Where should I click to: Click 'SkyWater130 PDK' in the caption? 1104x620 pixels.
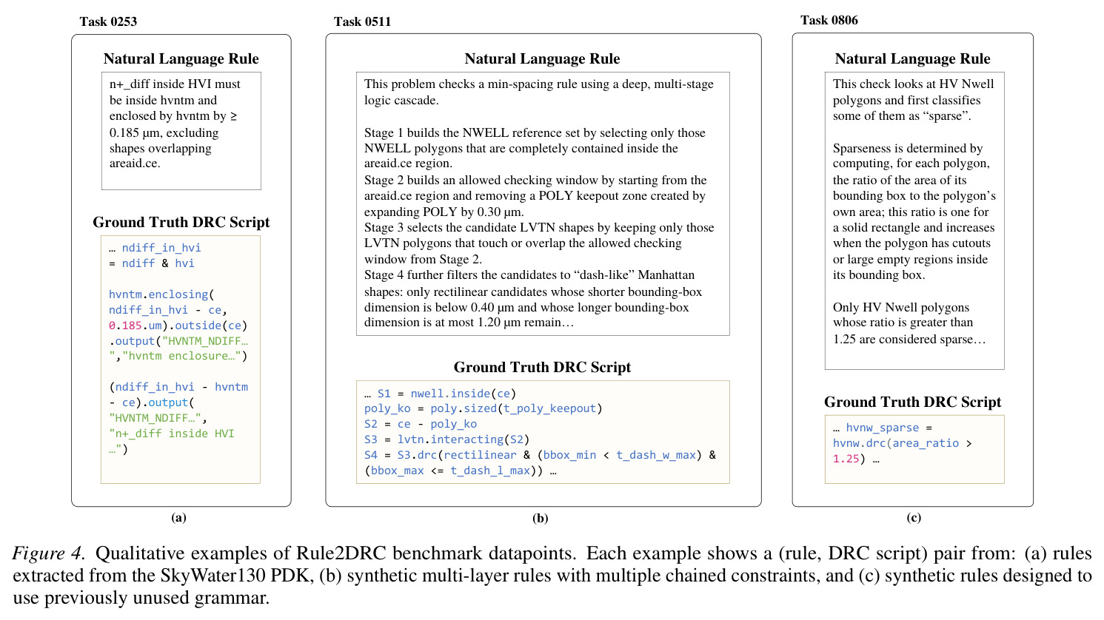(x=235, y=576)
